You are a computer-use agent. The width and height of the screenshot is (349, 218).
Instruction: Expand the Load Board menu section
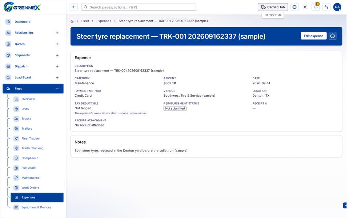[x=57, y=77]
